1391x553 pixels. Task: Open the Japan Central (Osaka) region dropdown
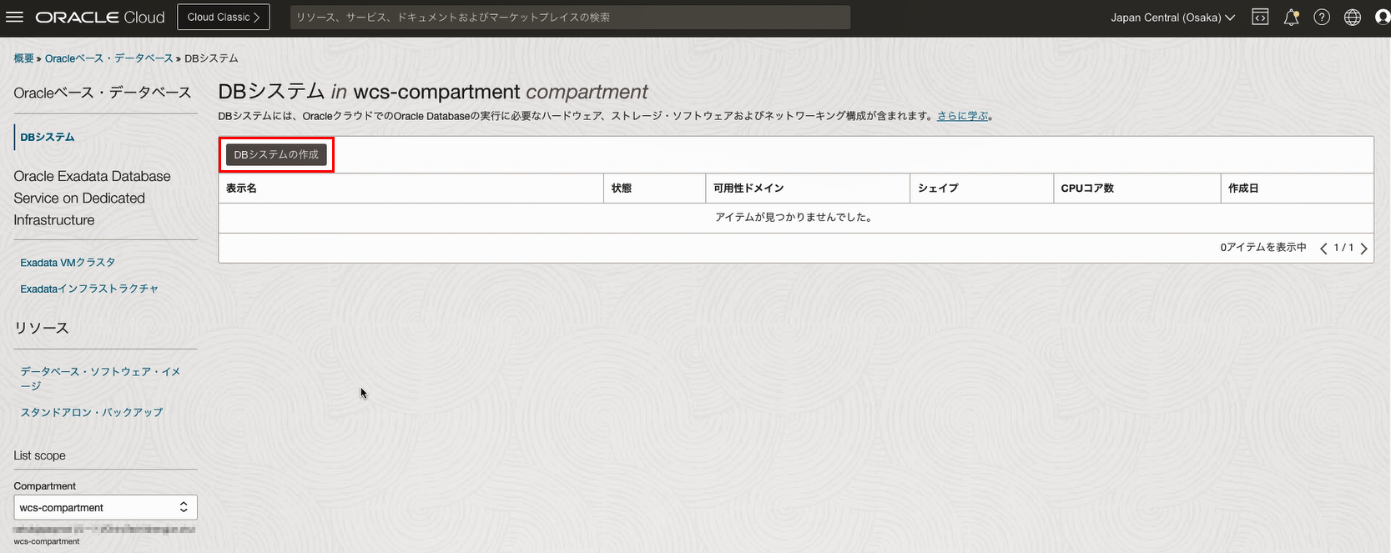(1172, 18)
